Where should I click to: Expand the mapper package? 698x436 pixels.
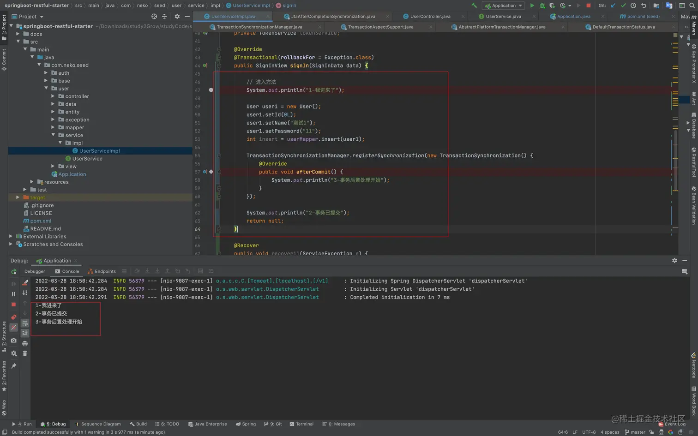point(53,127)
